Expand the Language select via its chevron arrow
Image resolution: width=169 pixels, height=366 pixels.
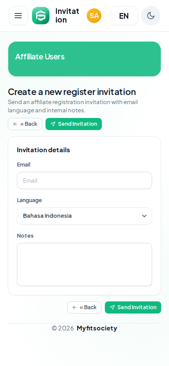point(144,216)
